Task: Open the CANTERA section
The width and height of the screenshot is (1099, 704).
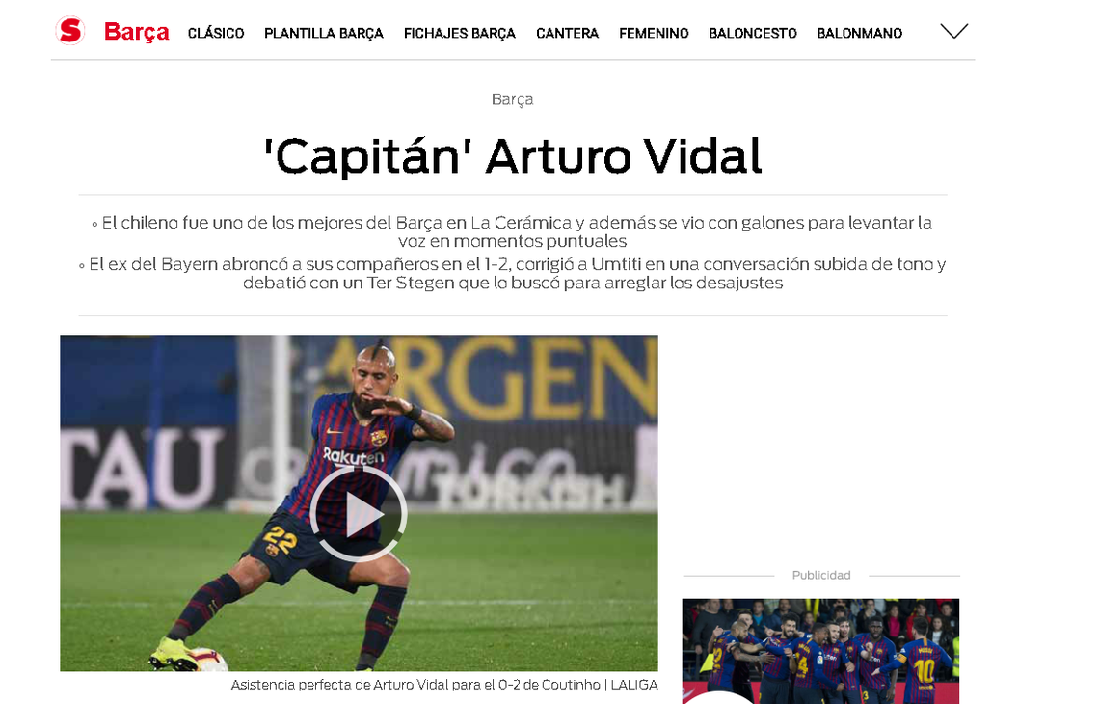Action: click(568, 33)
